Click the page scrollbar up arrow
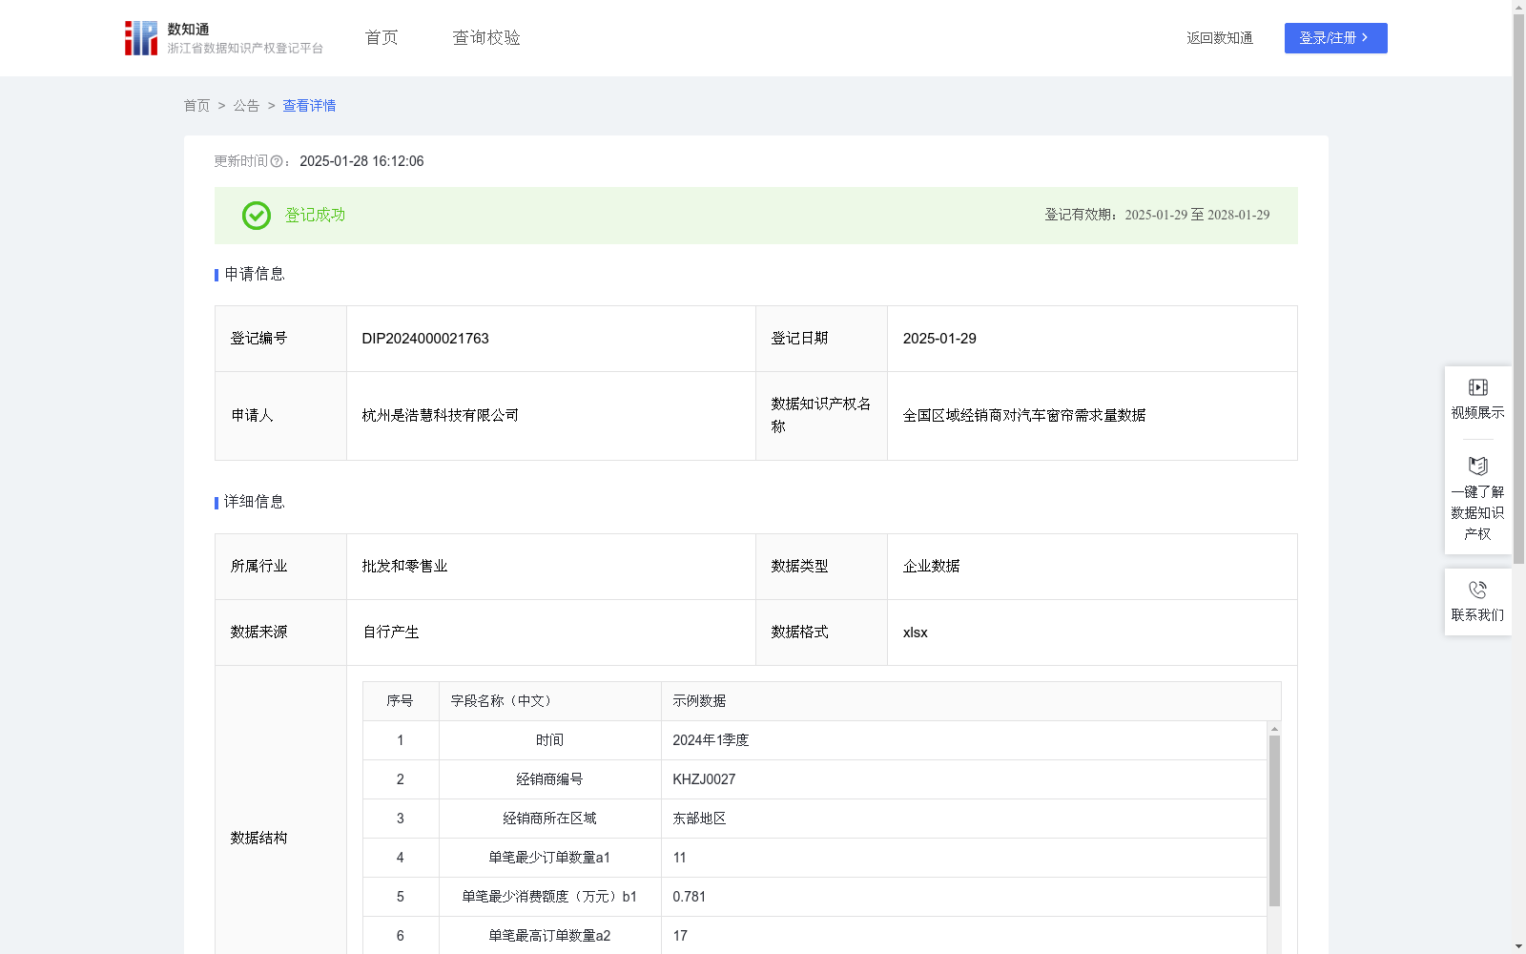Viewport: 1526px width, 954px height. tap(1518, 7)
